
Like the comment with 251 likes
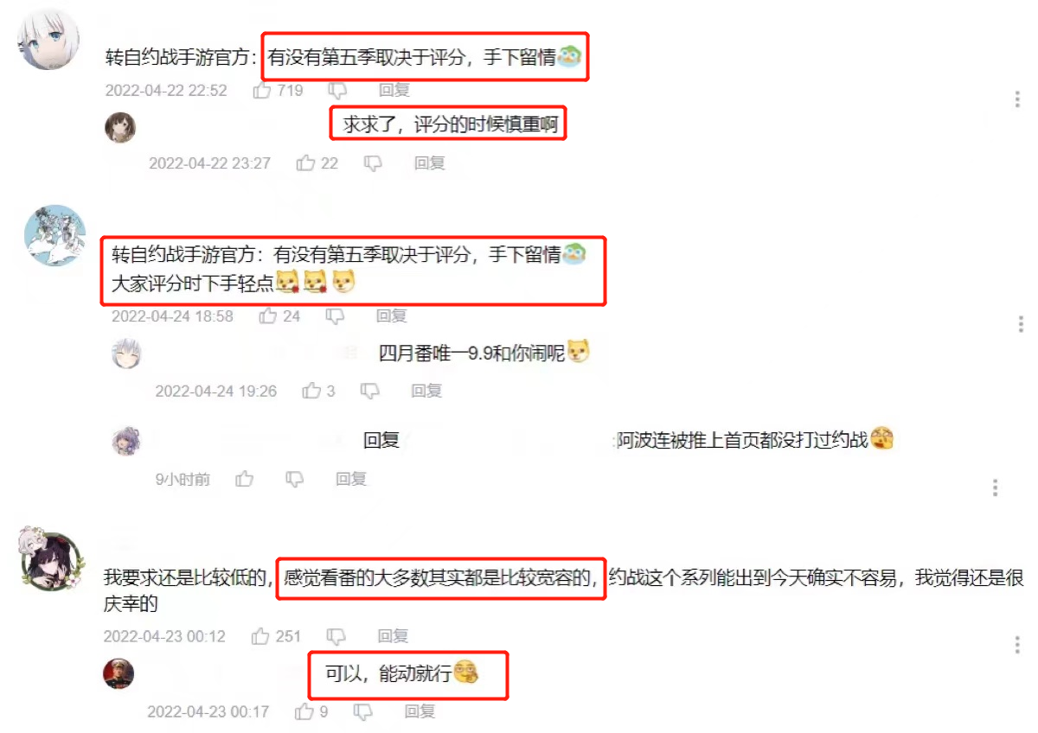[x=260, y=636]
